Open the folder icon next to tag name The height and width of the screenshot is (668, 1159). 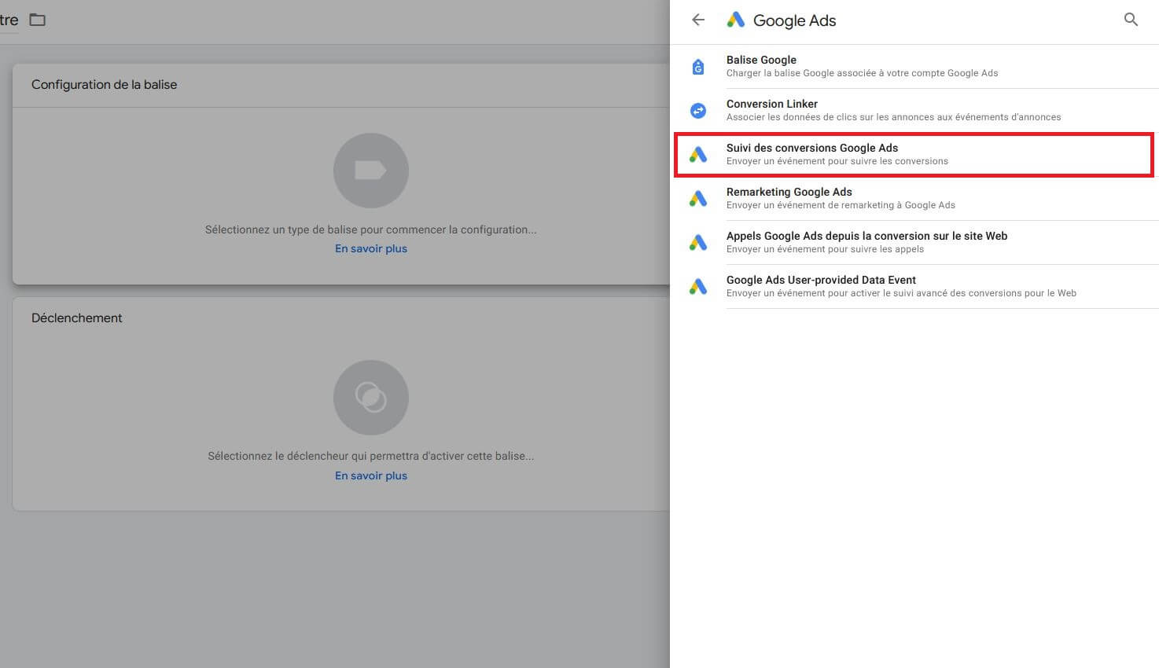tap(38, 20)
